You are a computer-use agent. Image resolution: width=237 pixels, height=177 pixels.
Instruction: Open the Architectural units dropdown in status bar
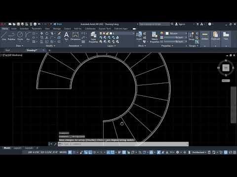[x=199, y=152]
